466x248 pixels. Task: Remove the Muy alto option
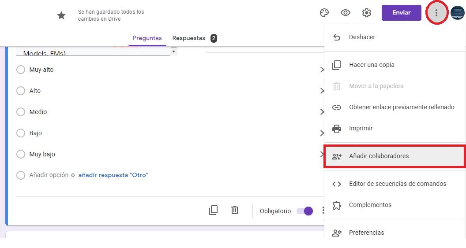click(322, 70)
